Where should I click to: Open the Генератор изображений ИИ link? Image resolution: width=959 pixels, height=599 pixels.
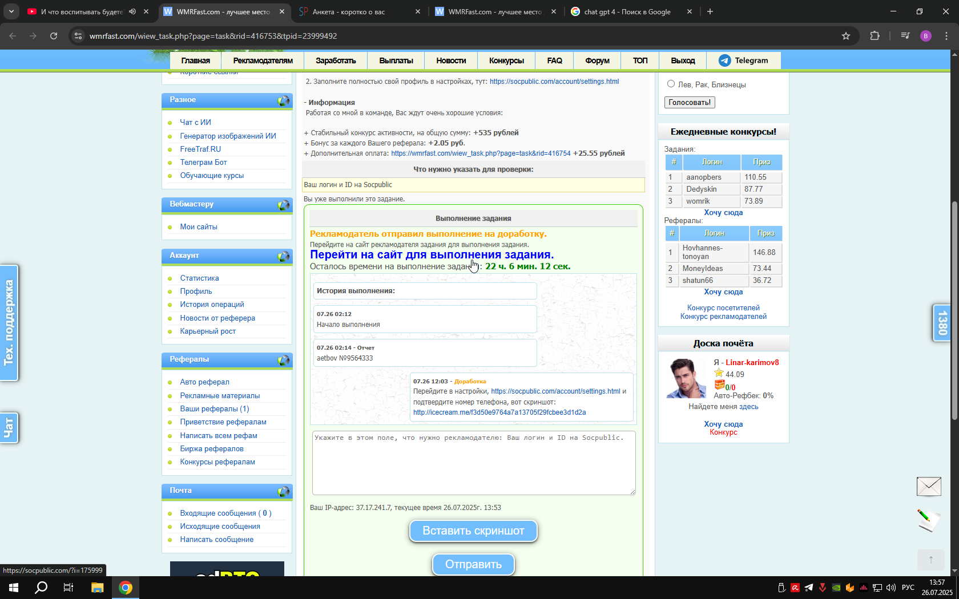tap(228, 136)
